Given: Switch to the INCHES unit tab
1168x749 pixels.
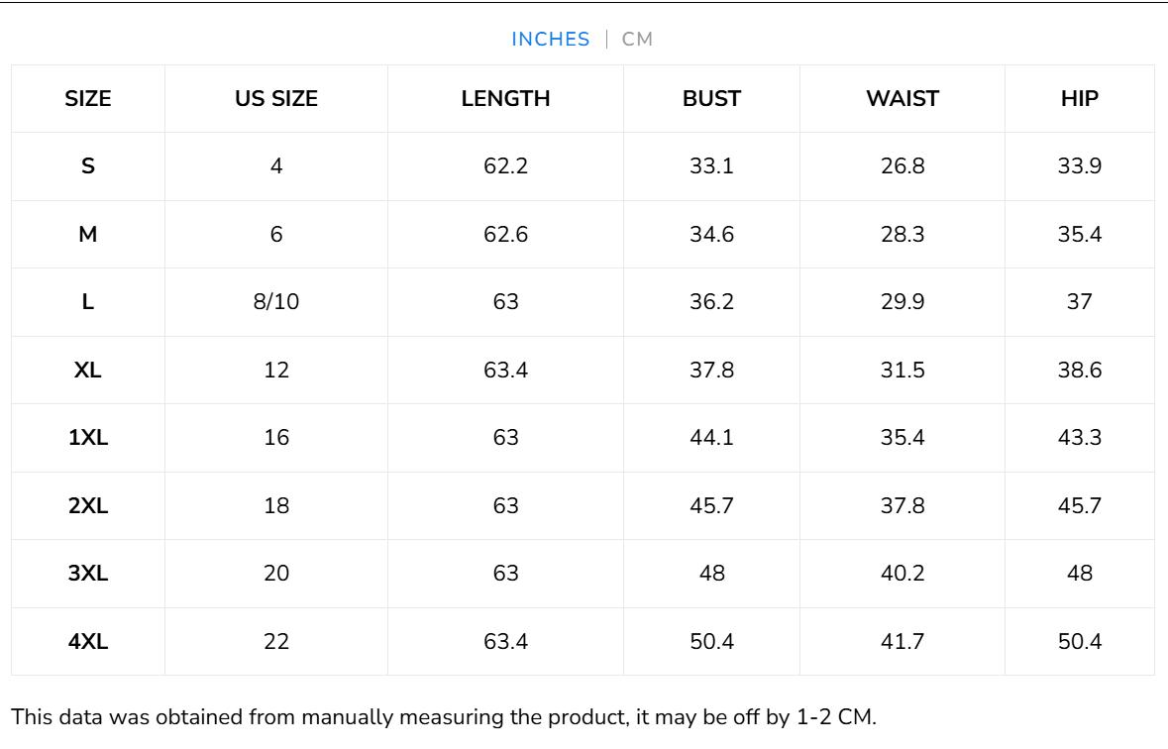Looking at the screenshot, I should 550,40.
